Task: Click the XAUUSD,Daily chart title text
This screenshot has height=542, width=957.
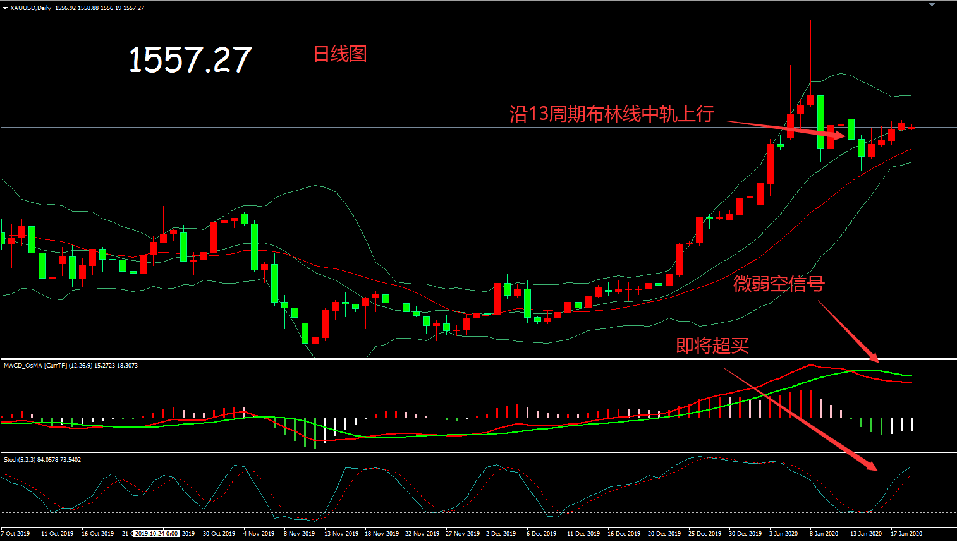Action: coord(31,8)
